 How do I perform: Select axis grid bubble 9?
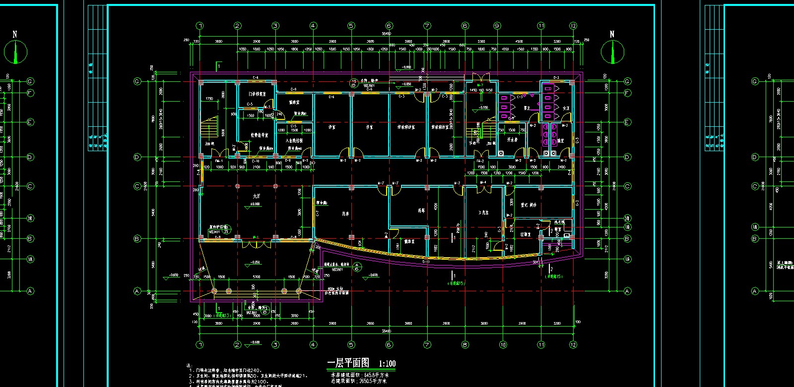coord(497,26)
